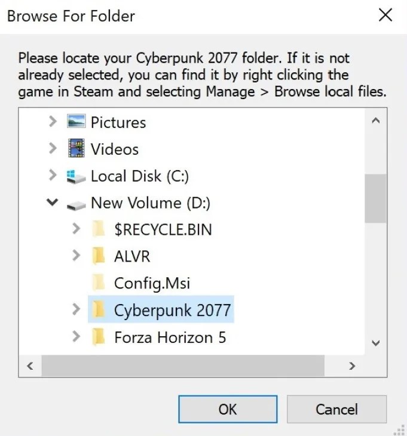Click the Pictures library icon
This screenshot has width=407, height=436.
tap(76, 122)
